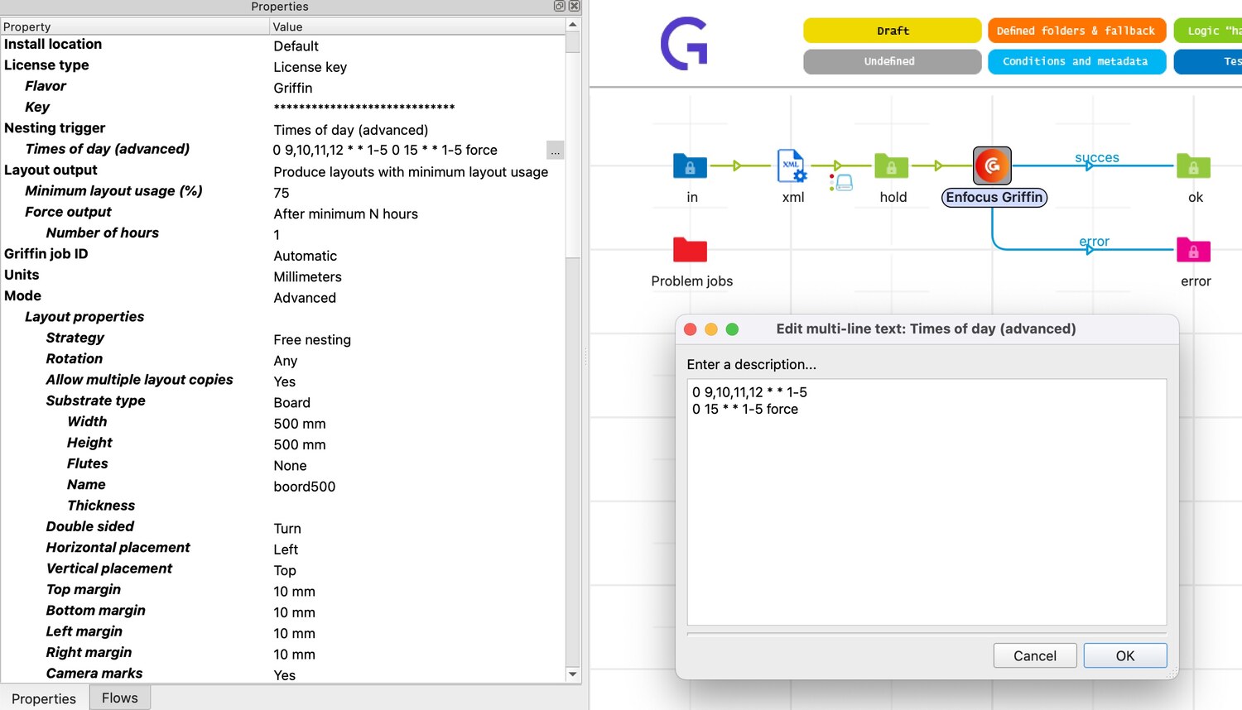Open the Mode value 'Advanced'
The image size is (1242, 710).
point(305,298)
